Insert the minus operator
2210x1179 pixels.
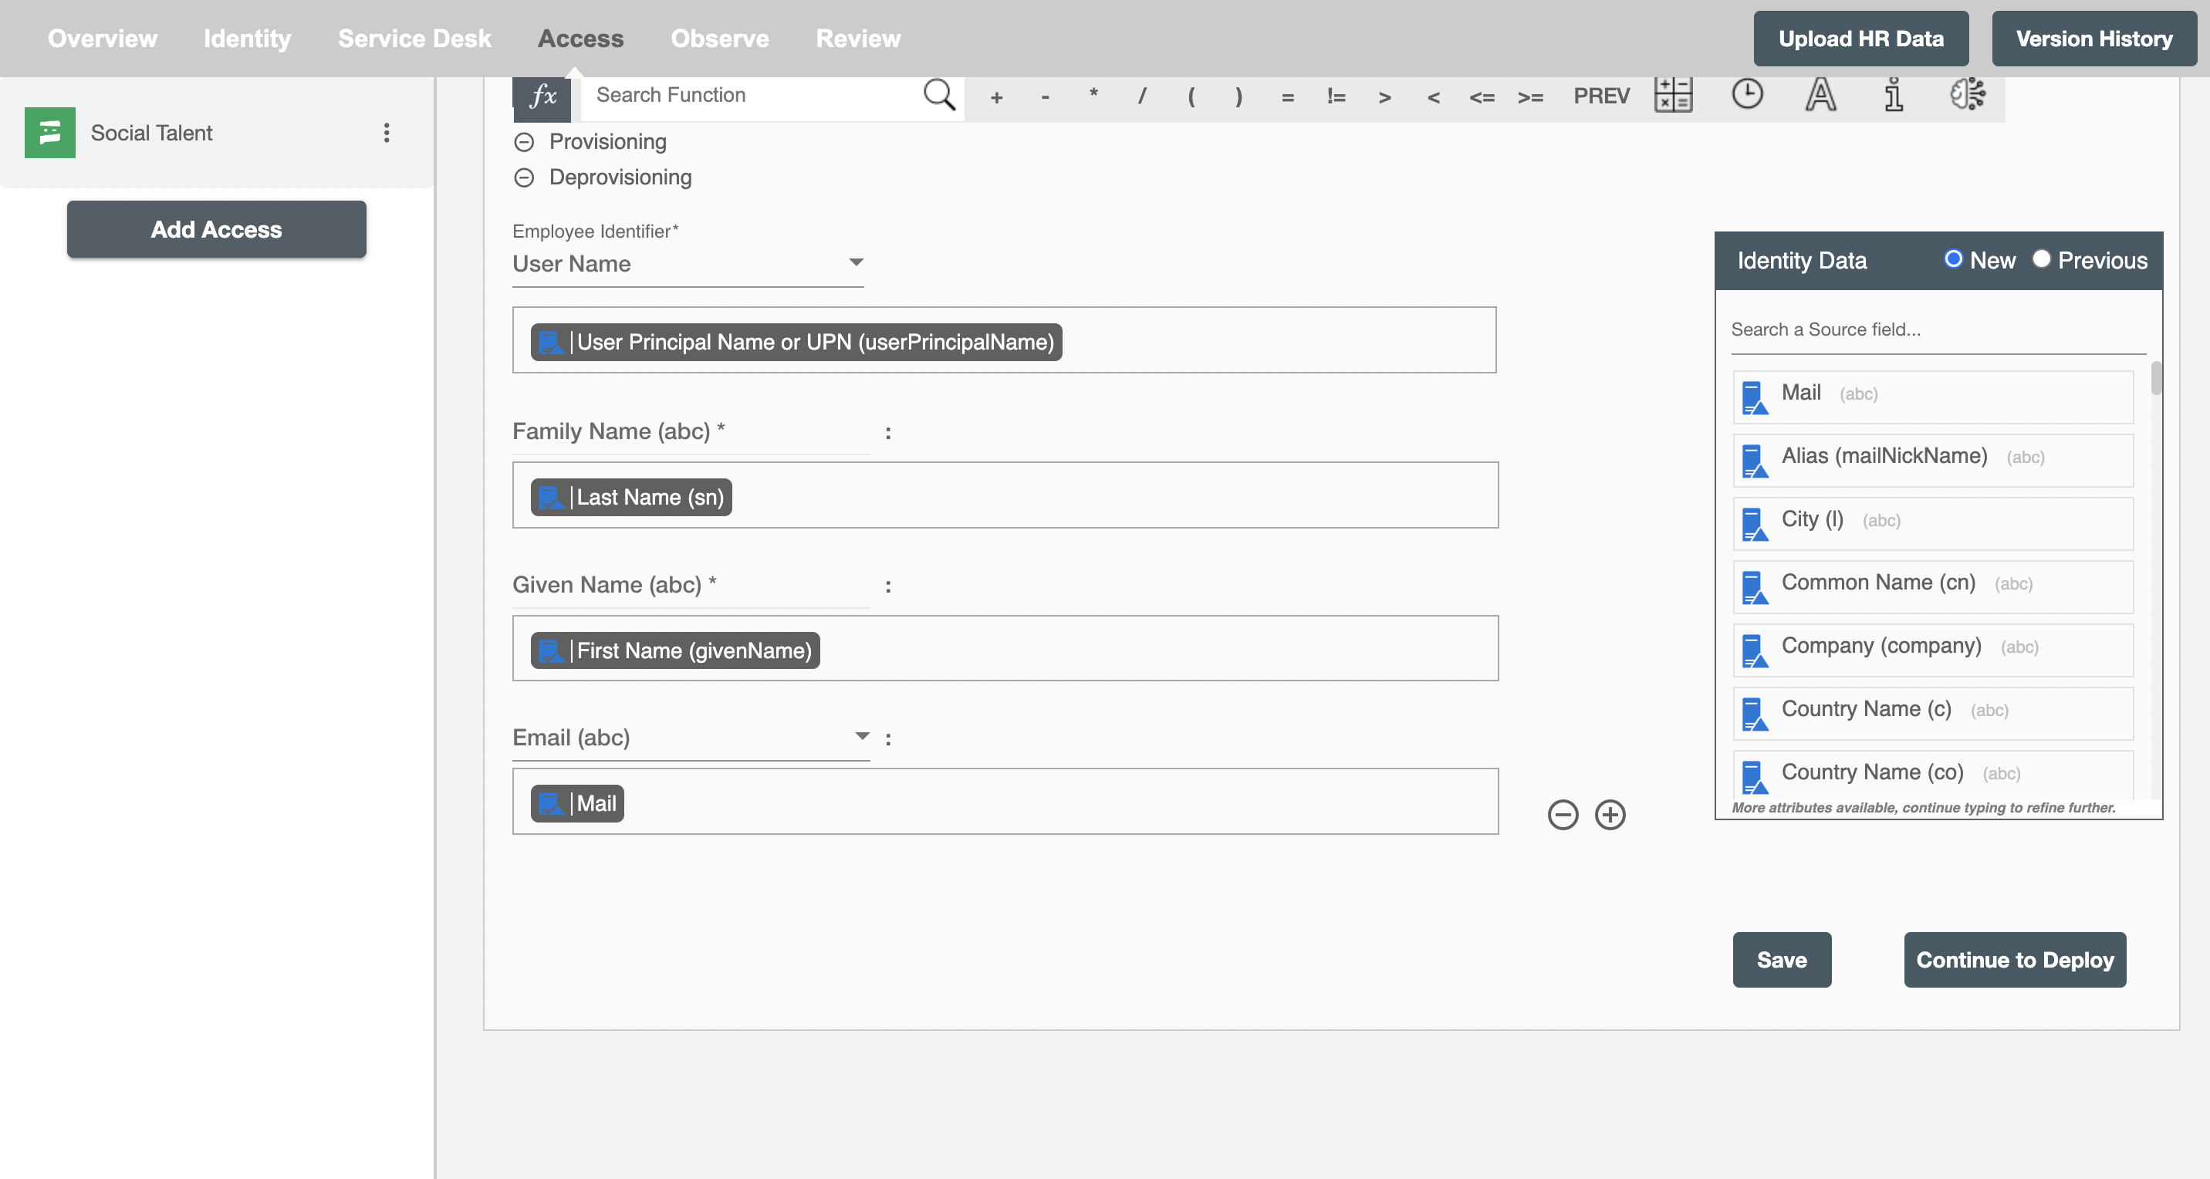pyautogui.click(x=1045, y=97)
